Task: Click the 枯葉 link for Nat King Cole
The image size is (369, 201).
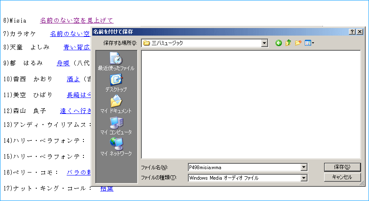Action: (x=107, y=188)
